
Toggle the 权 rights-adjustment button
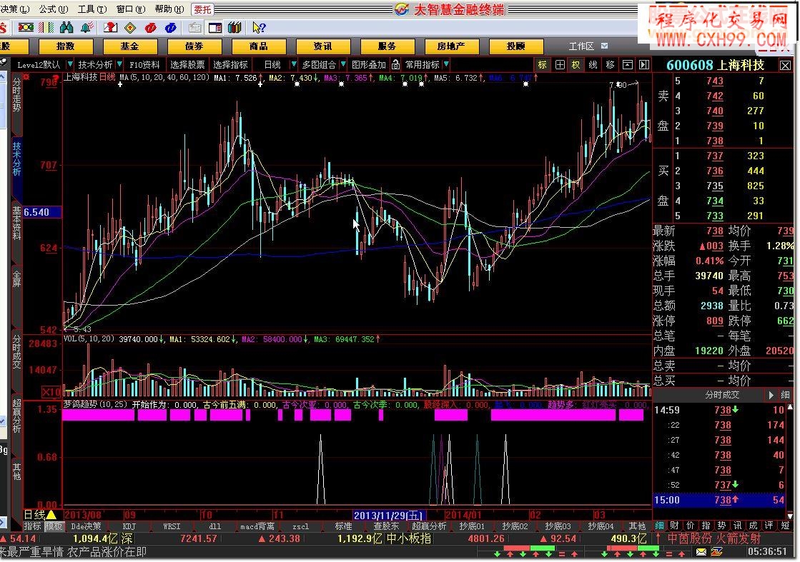(x=576, y=64)
